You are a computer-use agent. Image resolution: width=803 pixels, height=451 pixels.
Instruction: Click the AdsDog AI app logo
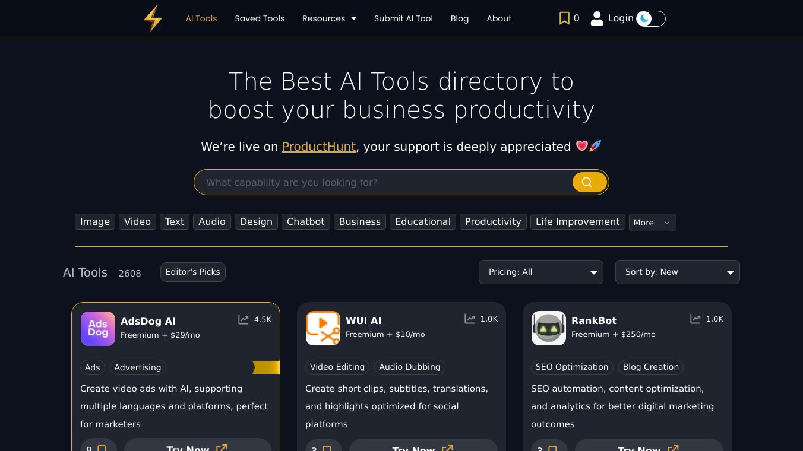tap(98, 328)
